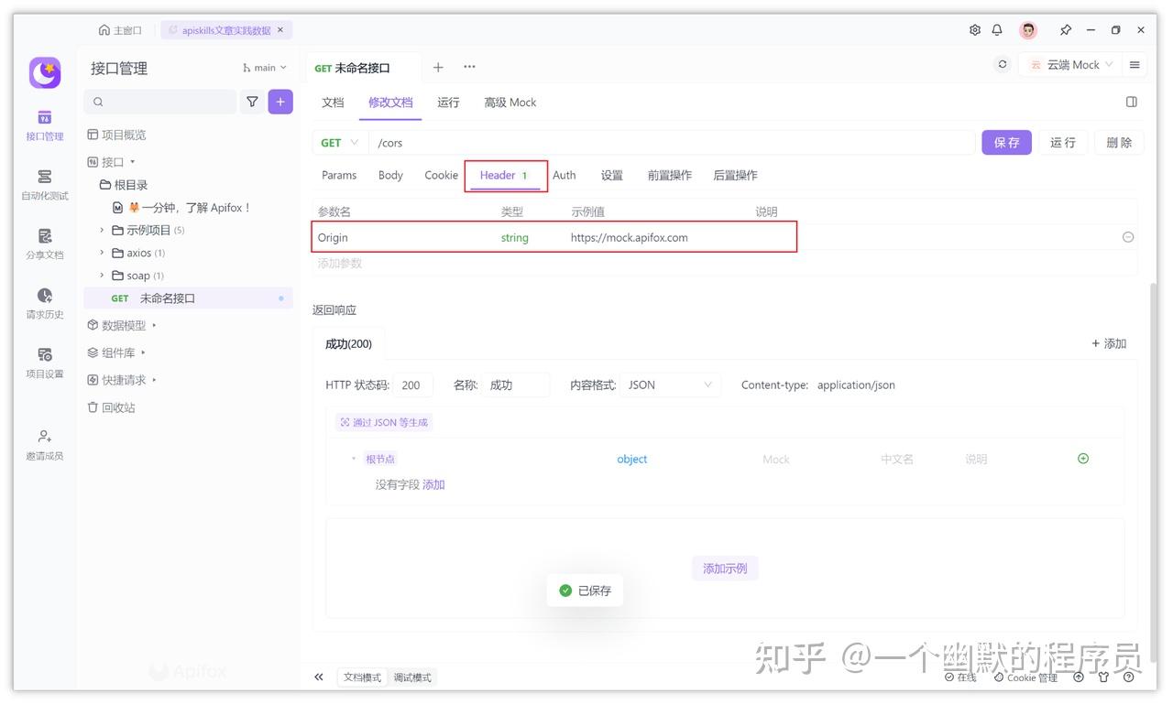
Task: Switch to the Cookie tab
Action: click(x=441, y=175)
